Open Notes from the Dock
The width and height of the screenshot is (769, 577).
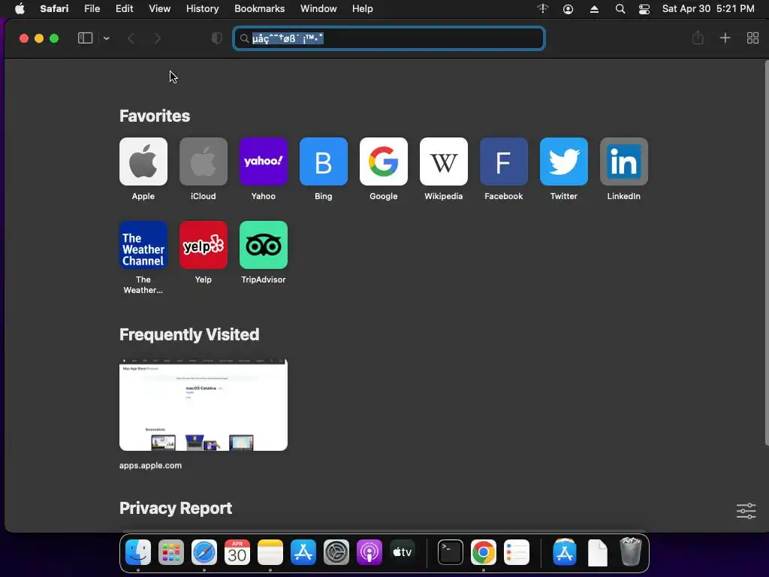(x=270, y=552)
